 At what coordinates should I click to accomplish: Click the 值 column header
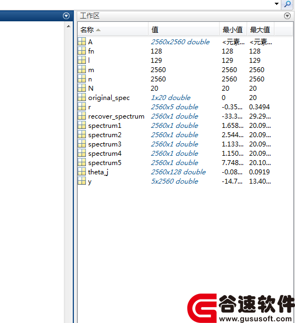183,30
